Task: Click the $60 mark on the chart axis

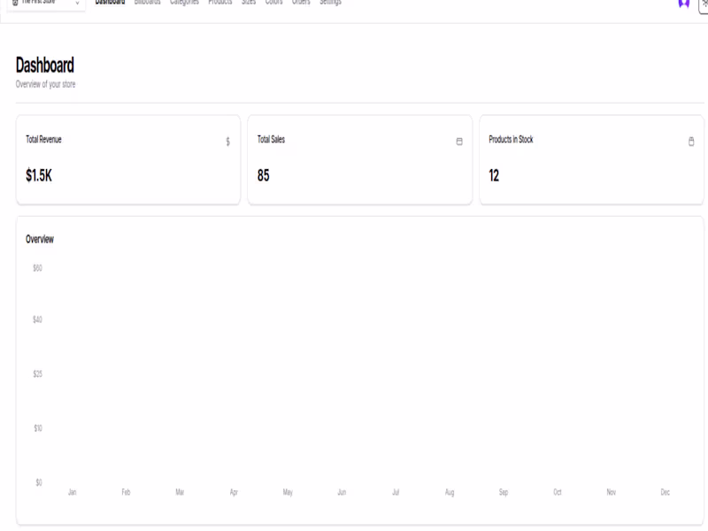Action: click(37, 265)
